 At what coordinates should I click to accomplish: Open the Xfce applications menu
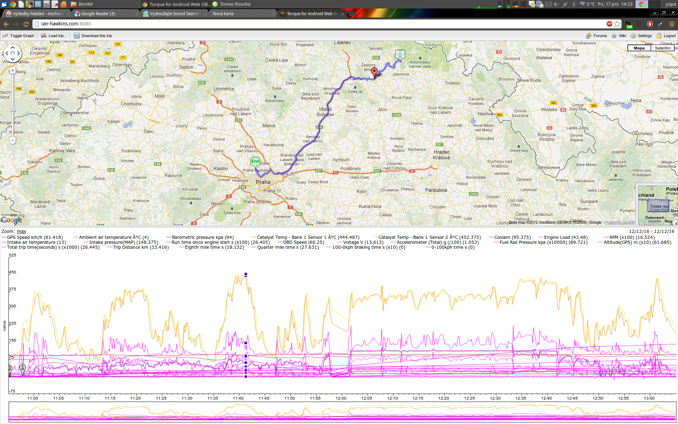tap(4, 4)
